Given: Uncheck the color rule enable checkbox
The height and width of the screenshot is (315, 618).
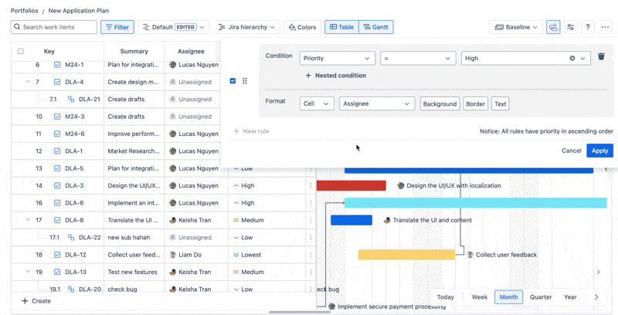Looking at the screenshot, I should pos(233,81).
